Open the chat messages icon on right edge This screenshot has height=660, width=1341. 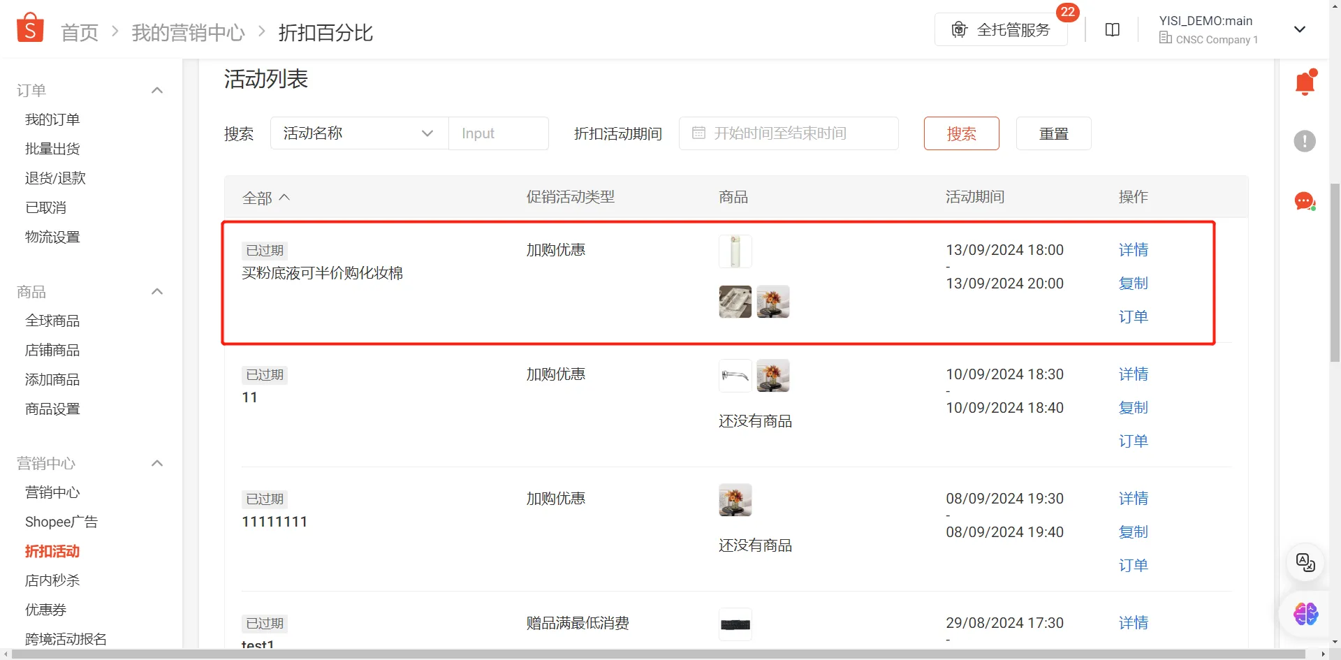coord(1303,201)
